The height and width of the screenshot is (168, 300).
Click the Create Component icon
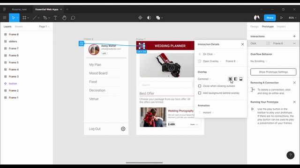pyautogui.click(x=140, y=18)
